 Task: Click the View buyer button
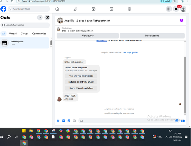click(87, 36)
